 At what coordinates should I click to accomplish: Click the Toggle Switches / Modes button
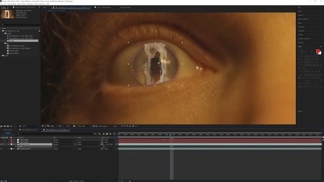pos(76,181)
